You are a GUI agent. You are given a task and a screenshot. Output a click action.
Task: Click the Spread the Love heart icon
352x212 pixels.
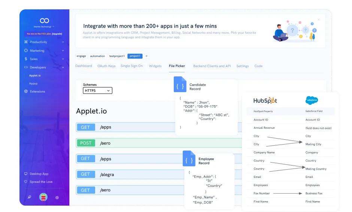click(26, 182)
